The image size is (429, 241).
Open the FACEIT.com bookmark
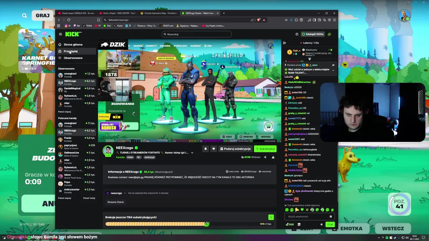click(x=167, y=26)
